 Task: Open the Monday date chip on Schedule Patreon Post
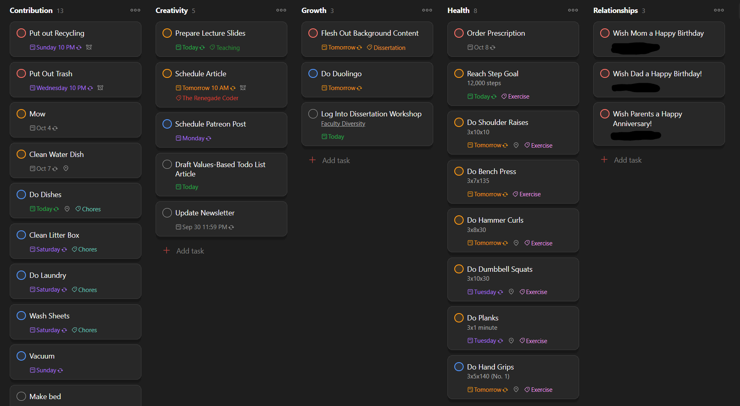click(x=193, y=138)
